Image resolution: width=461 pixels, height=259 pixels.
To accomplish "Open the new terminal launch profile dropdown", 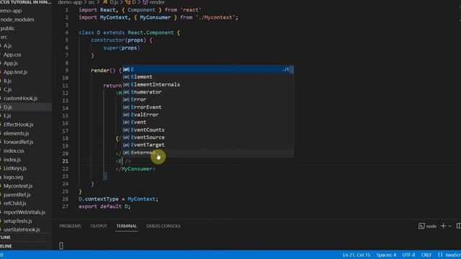I will point(449,226).
